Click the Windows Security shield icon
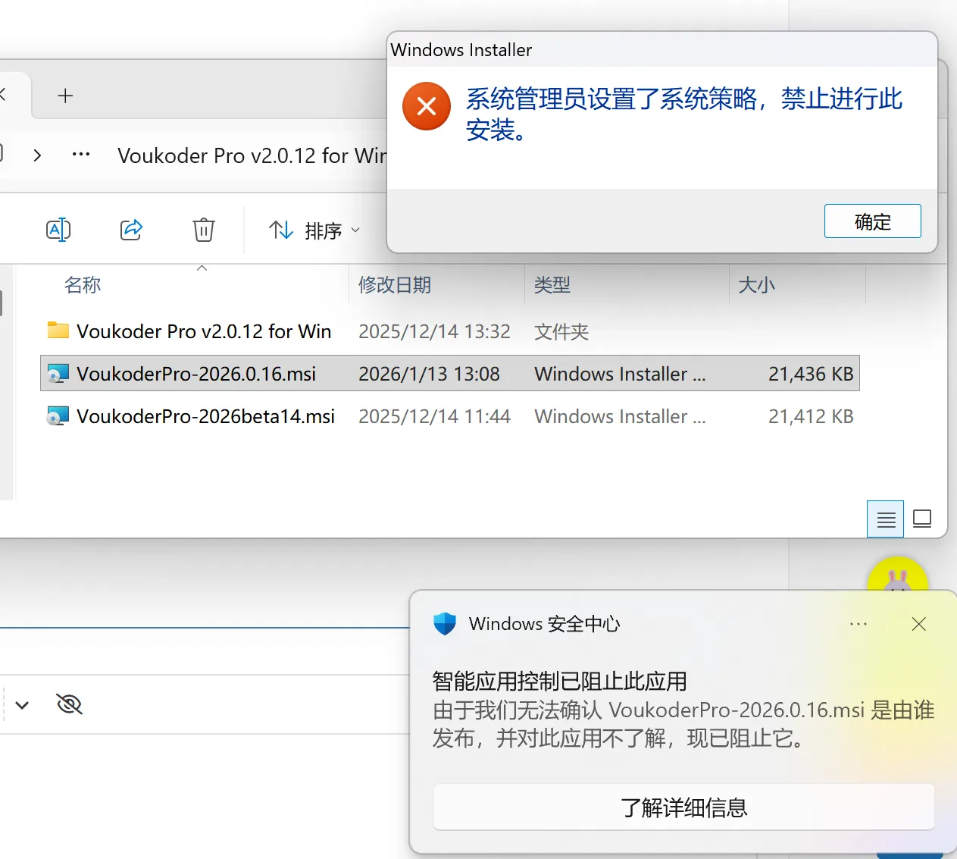Image resolution: width=957 pixels, height=859 pixels. pos(445,624)
